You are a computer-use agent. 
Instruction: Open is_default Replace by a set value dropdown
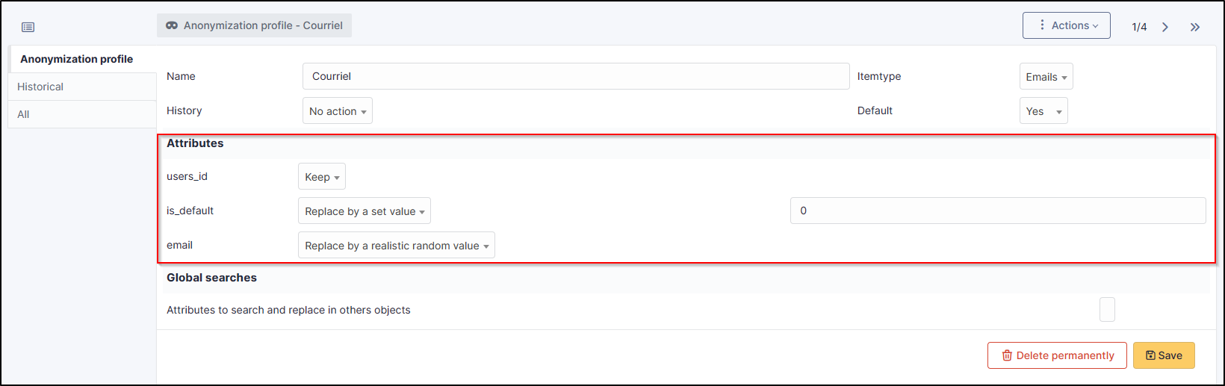[365, 211]
